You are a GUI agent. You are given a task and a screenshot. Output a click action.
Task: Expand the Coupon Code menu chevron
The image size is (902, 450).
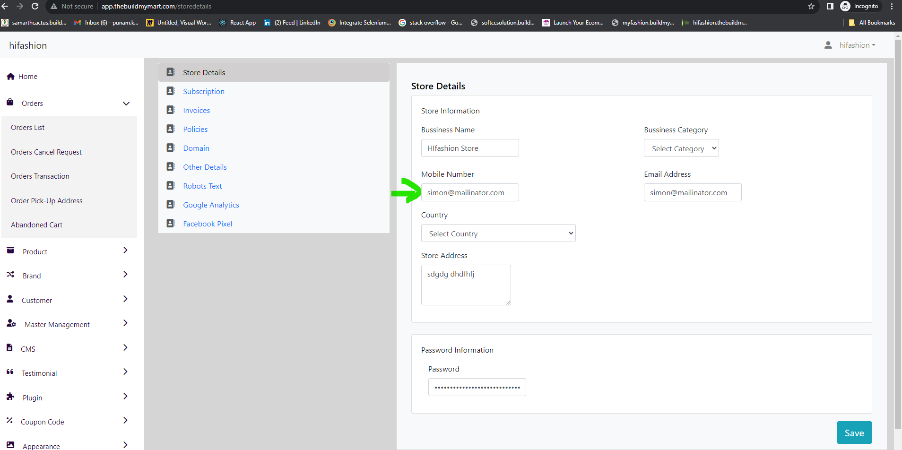point(125,420)
